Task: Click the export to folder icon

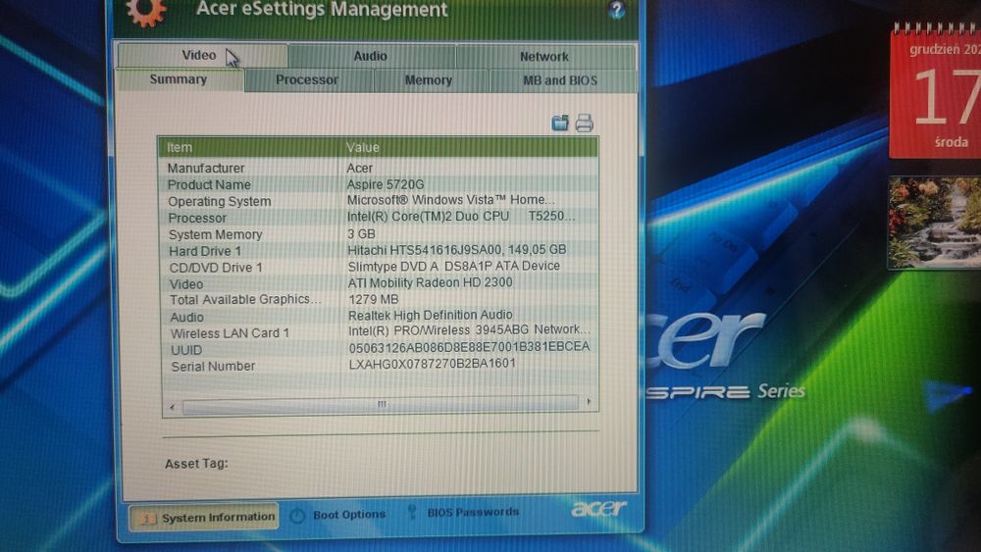Action: 560,123
